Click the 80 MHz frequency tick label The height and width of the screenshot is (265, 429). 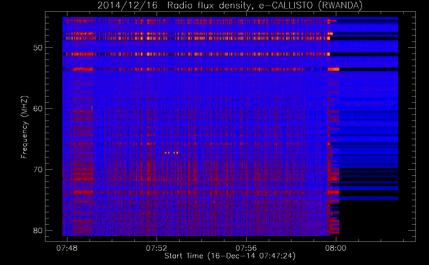(x=38, y=231)
